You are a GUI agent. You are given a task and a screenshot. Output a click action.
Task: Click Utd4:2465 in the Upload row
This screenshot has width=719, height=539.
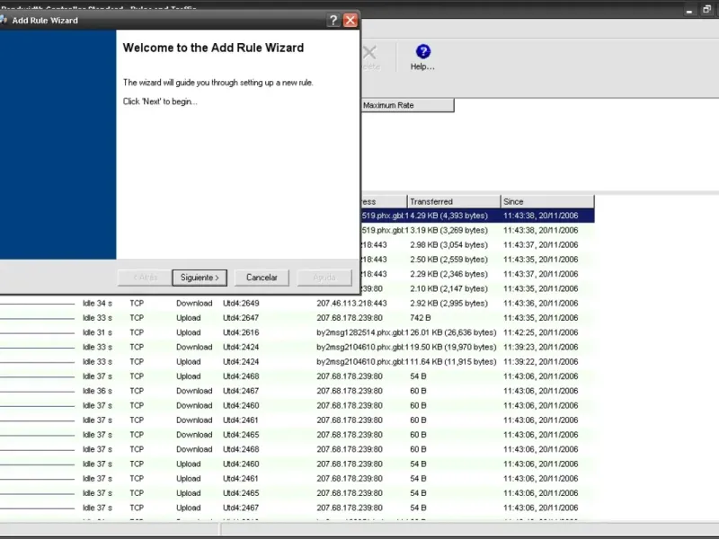(x=241, y=493)
